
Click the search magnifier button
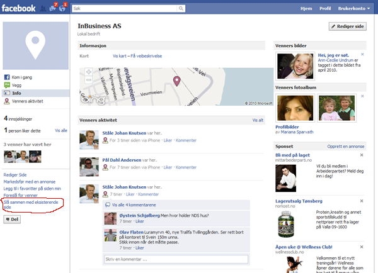181,8
